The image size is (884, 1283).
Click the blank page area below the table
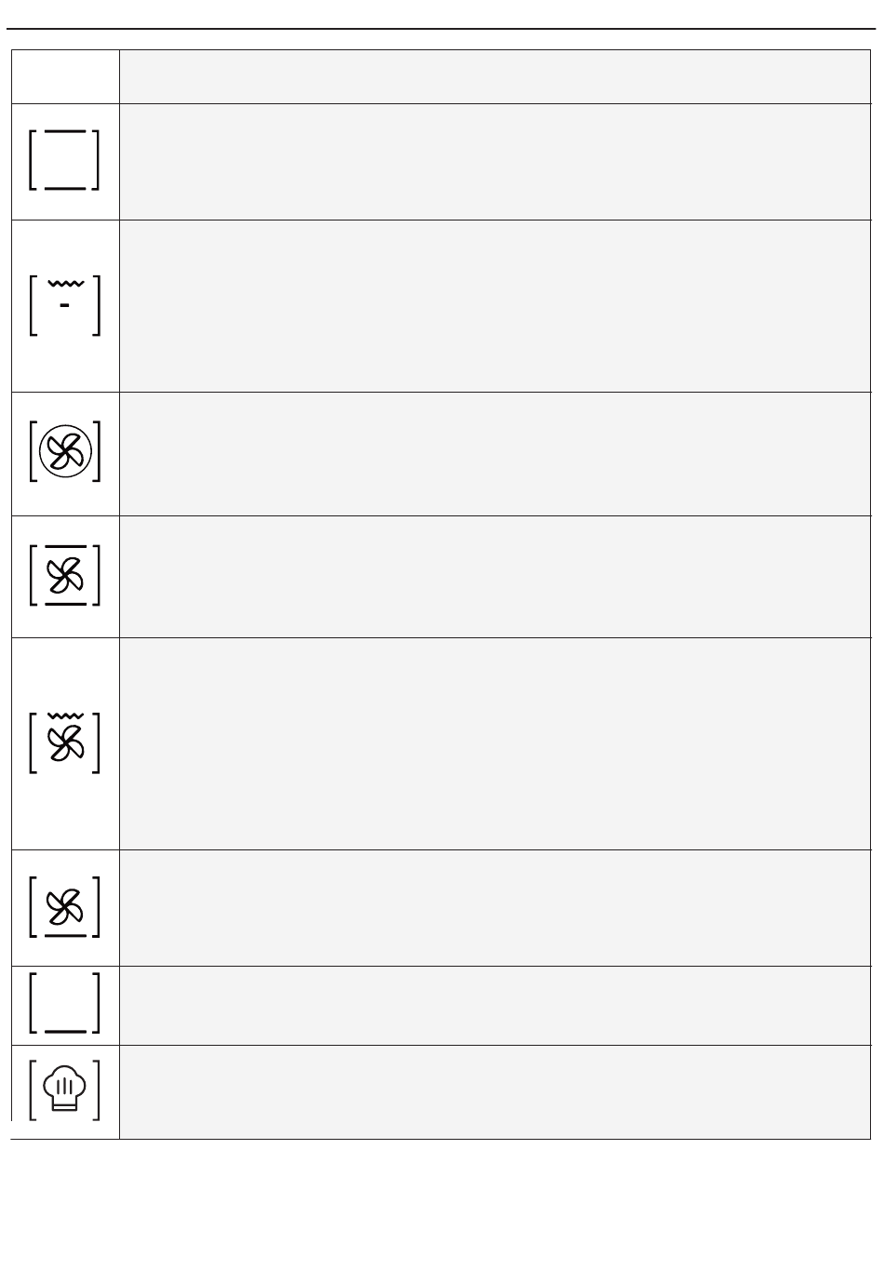pyautogui.click(x=442, y=1209)
